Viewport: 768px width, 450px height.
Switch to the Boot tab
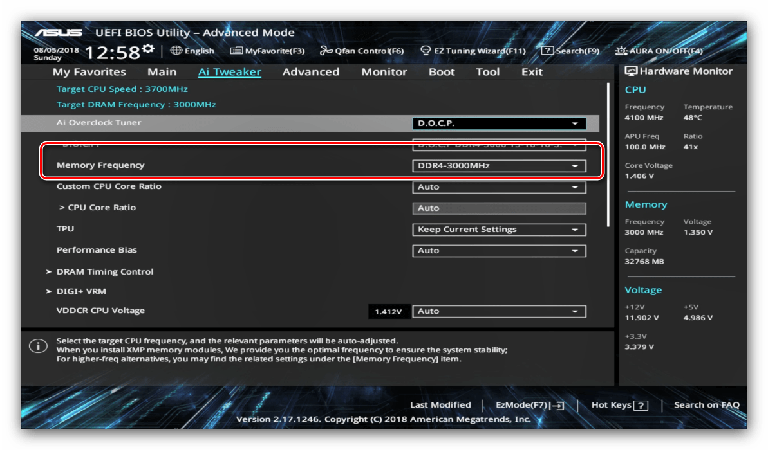[x=442, y=72]
